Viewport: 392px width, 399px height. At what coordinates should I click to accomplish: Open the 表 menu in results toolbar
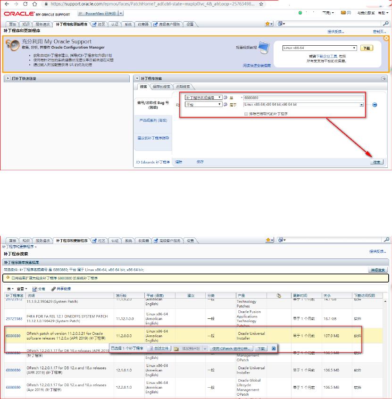(10, 289)
